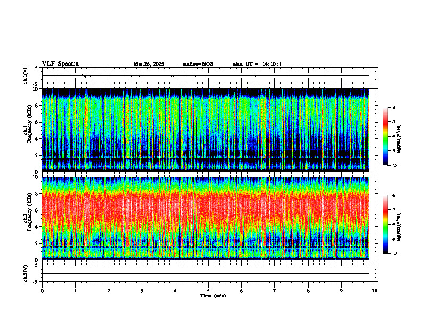
Task: Click the time axis tick label "4"
Action: (175, 291)
